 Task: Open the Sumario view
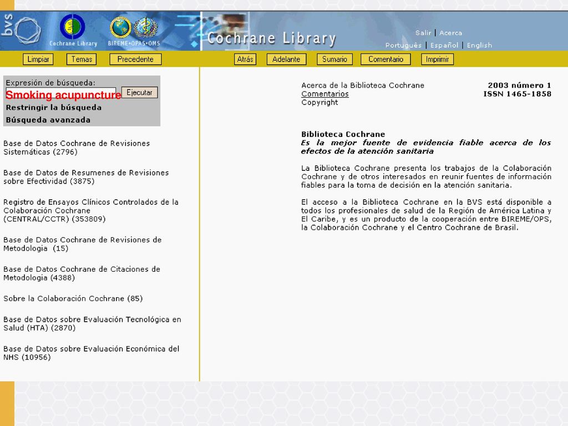(334, 59)
